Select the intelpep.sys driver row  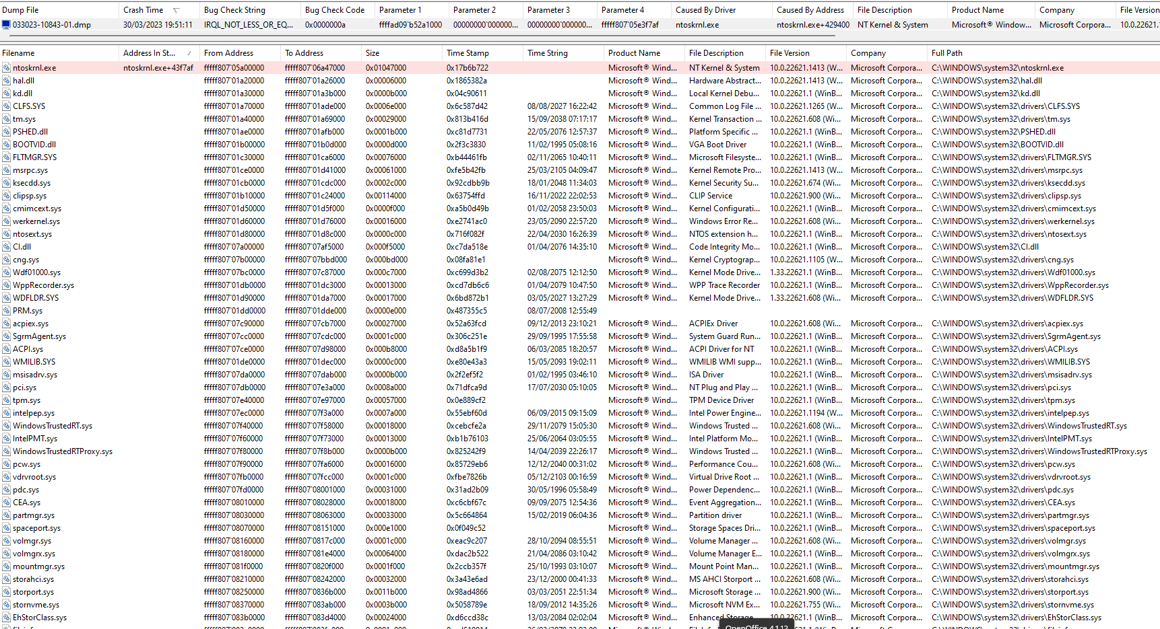click(580, 413)
